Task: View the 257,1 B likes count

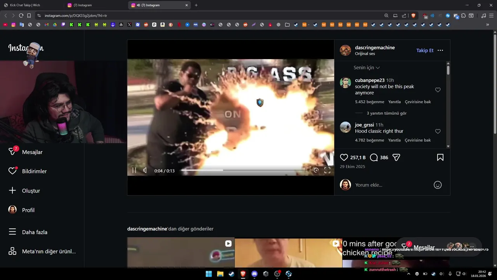Action: pyautogui.click(x=358, y=157)
